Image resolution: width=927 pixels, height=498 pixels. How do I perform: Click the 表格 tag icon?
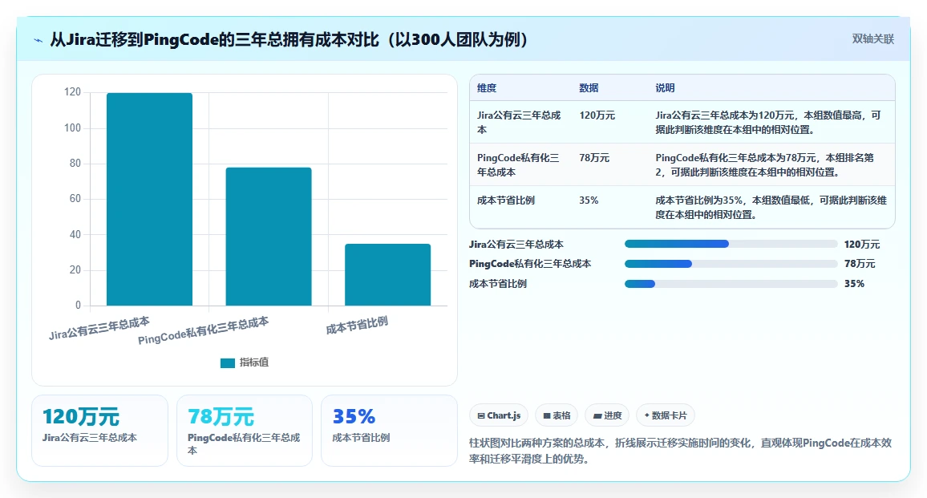coord(547,415)
